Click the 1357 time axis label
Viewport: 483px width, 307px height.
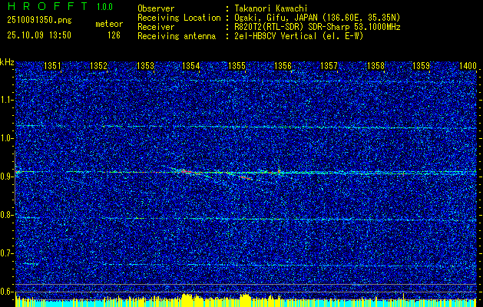pyautogui.click(x=329, y=65)
